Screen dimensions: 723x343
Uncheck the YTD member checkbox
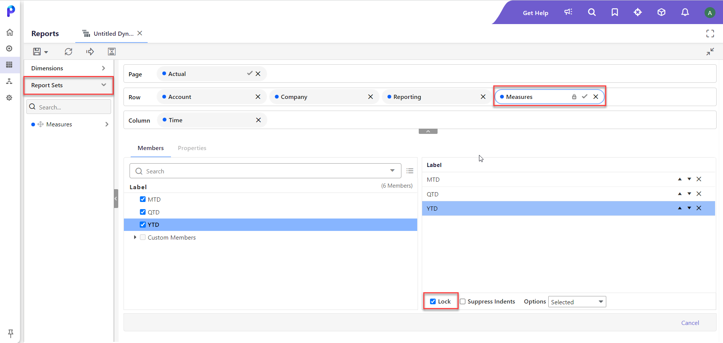[143, 225]
